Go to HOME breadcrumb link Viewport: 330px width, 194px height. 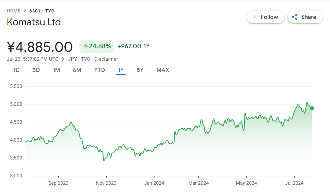pos(13,11)
